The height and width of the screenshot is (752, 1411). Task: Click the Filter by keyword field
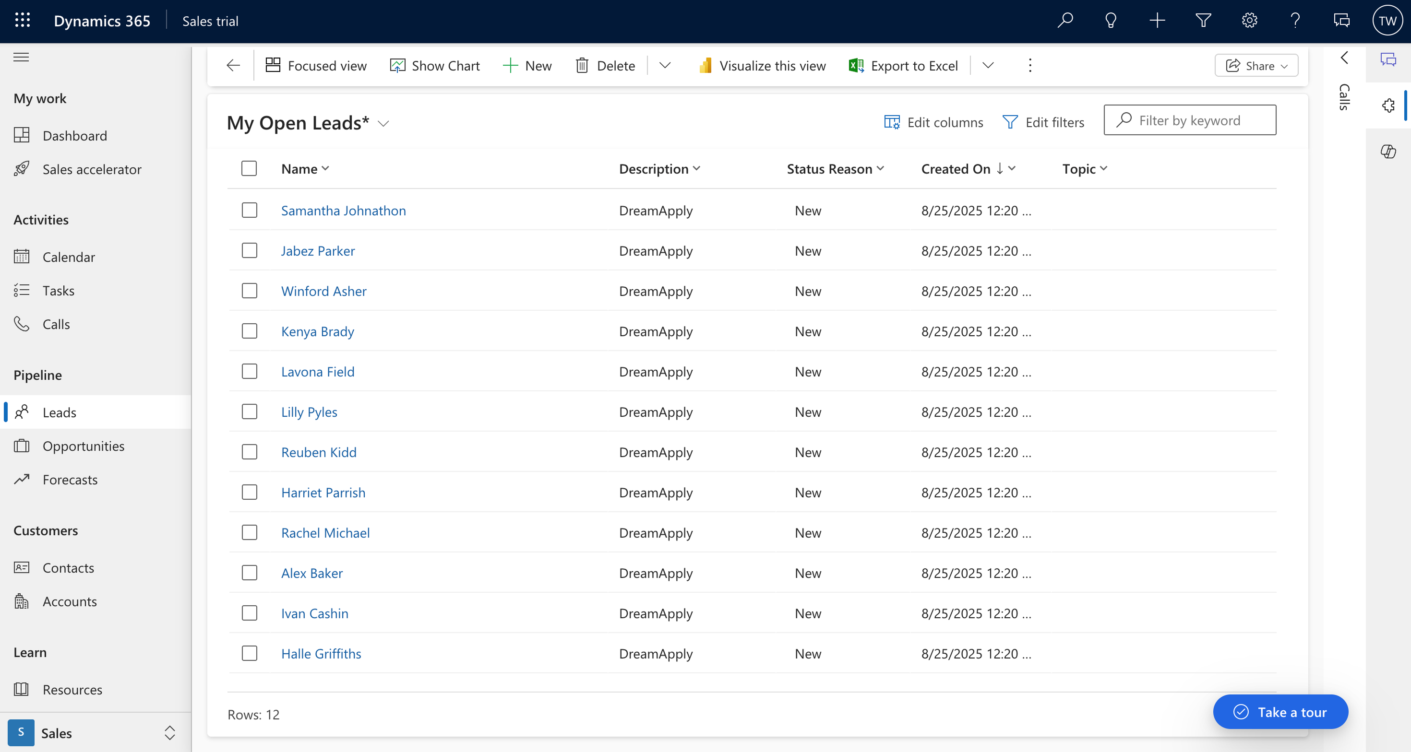pos(1190,120)
